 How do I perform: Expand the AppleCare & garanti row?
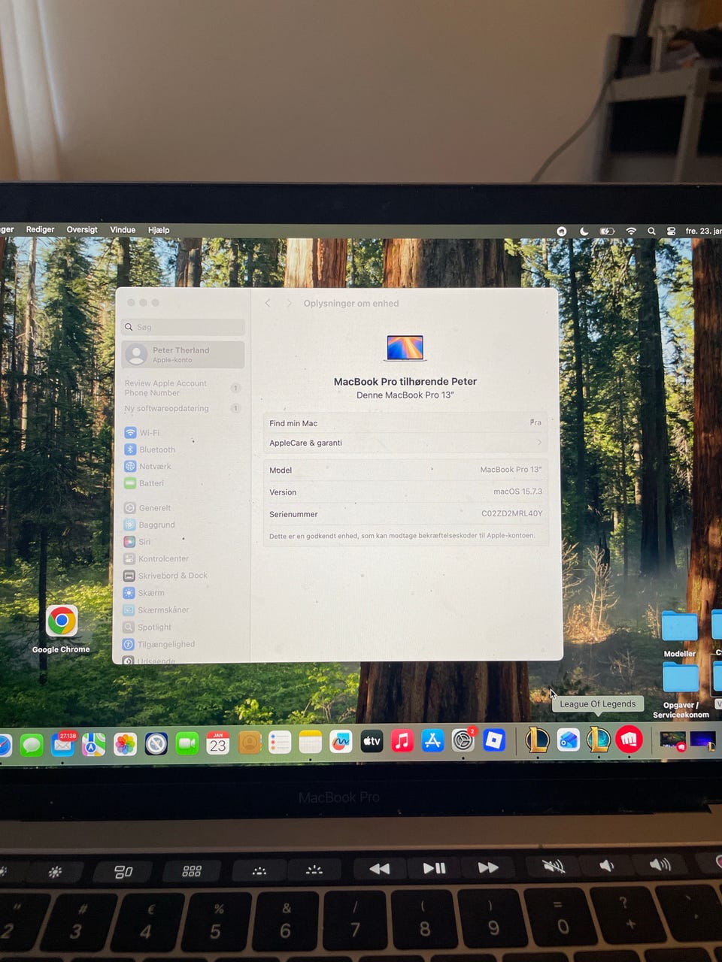click(406, 443)
